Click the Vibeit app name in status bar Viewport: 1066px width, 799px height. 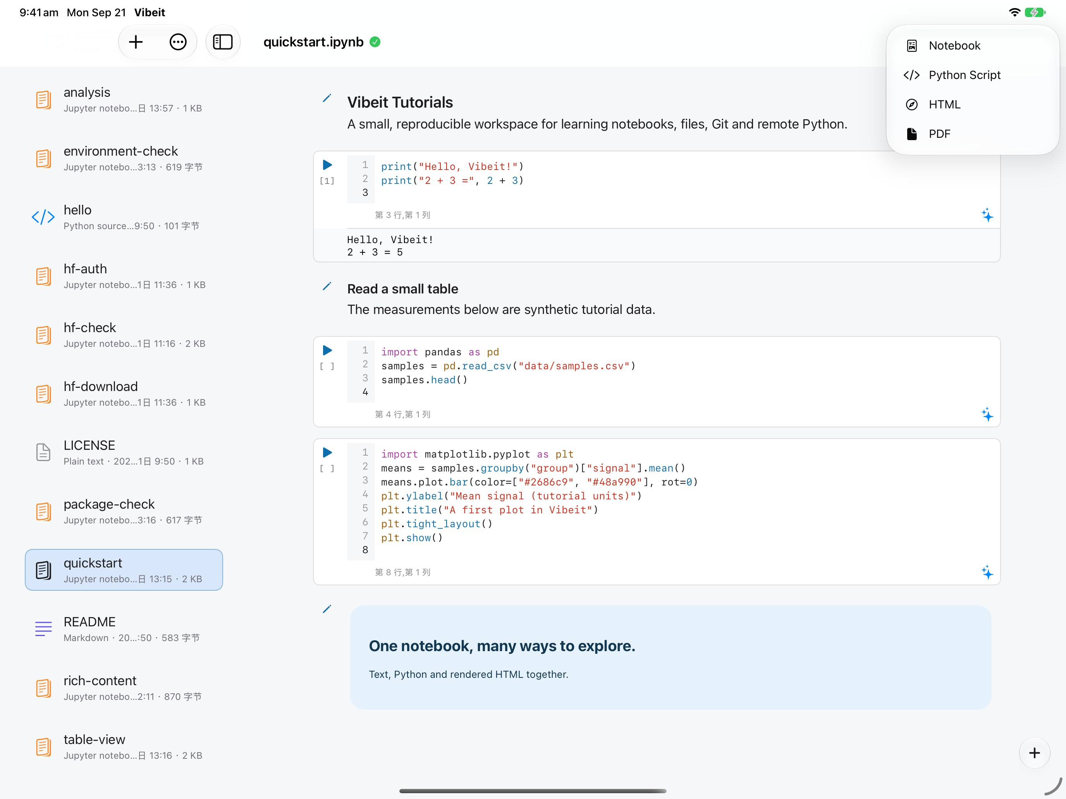coord(150,12)
